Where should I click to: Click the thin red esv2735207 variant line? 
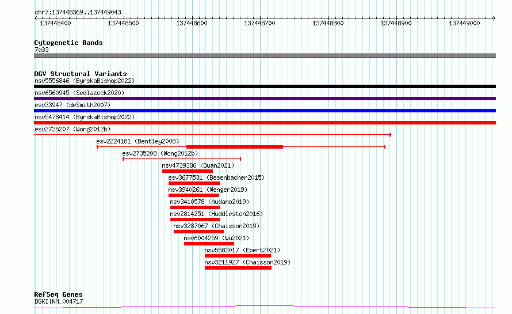(213, 135)
